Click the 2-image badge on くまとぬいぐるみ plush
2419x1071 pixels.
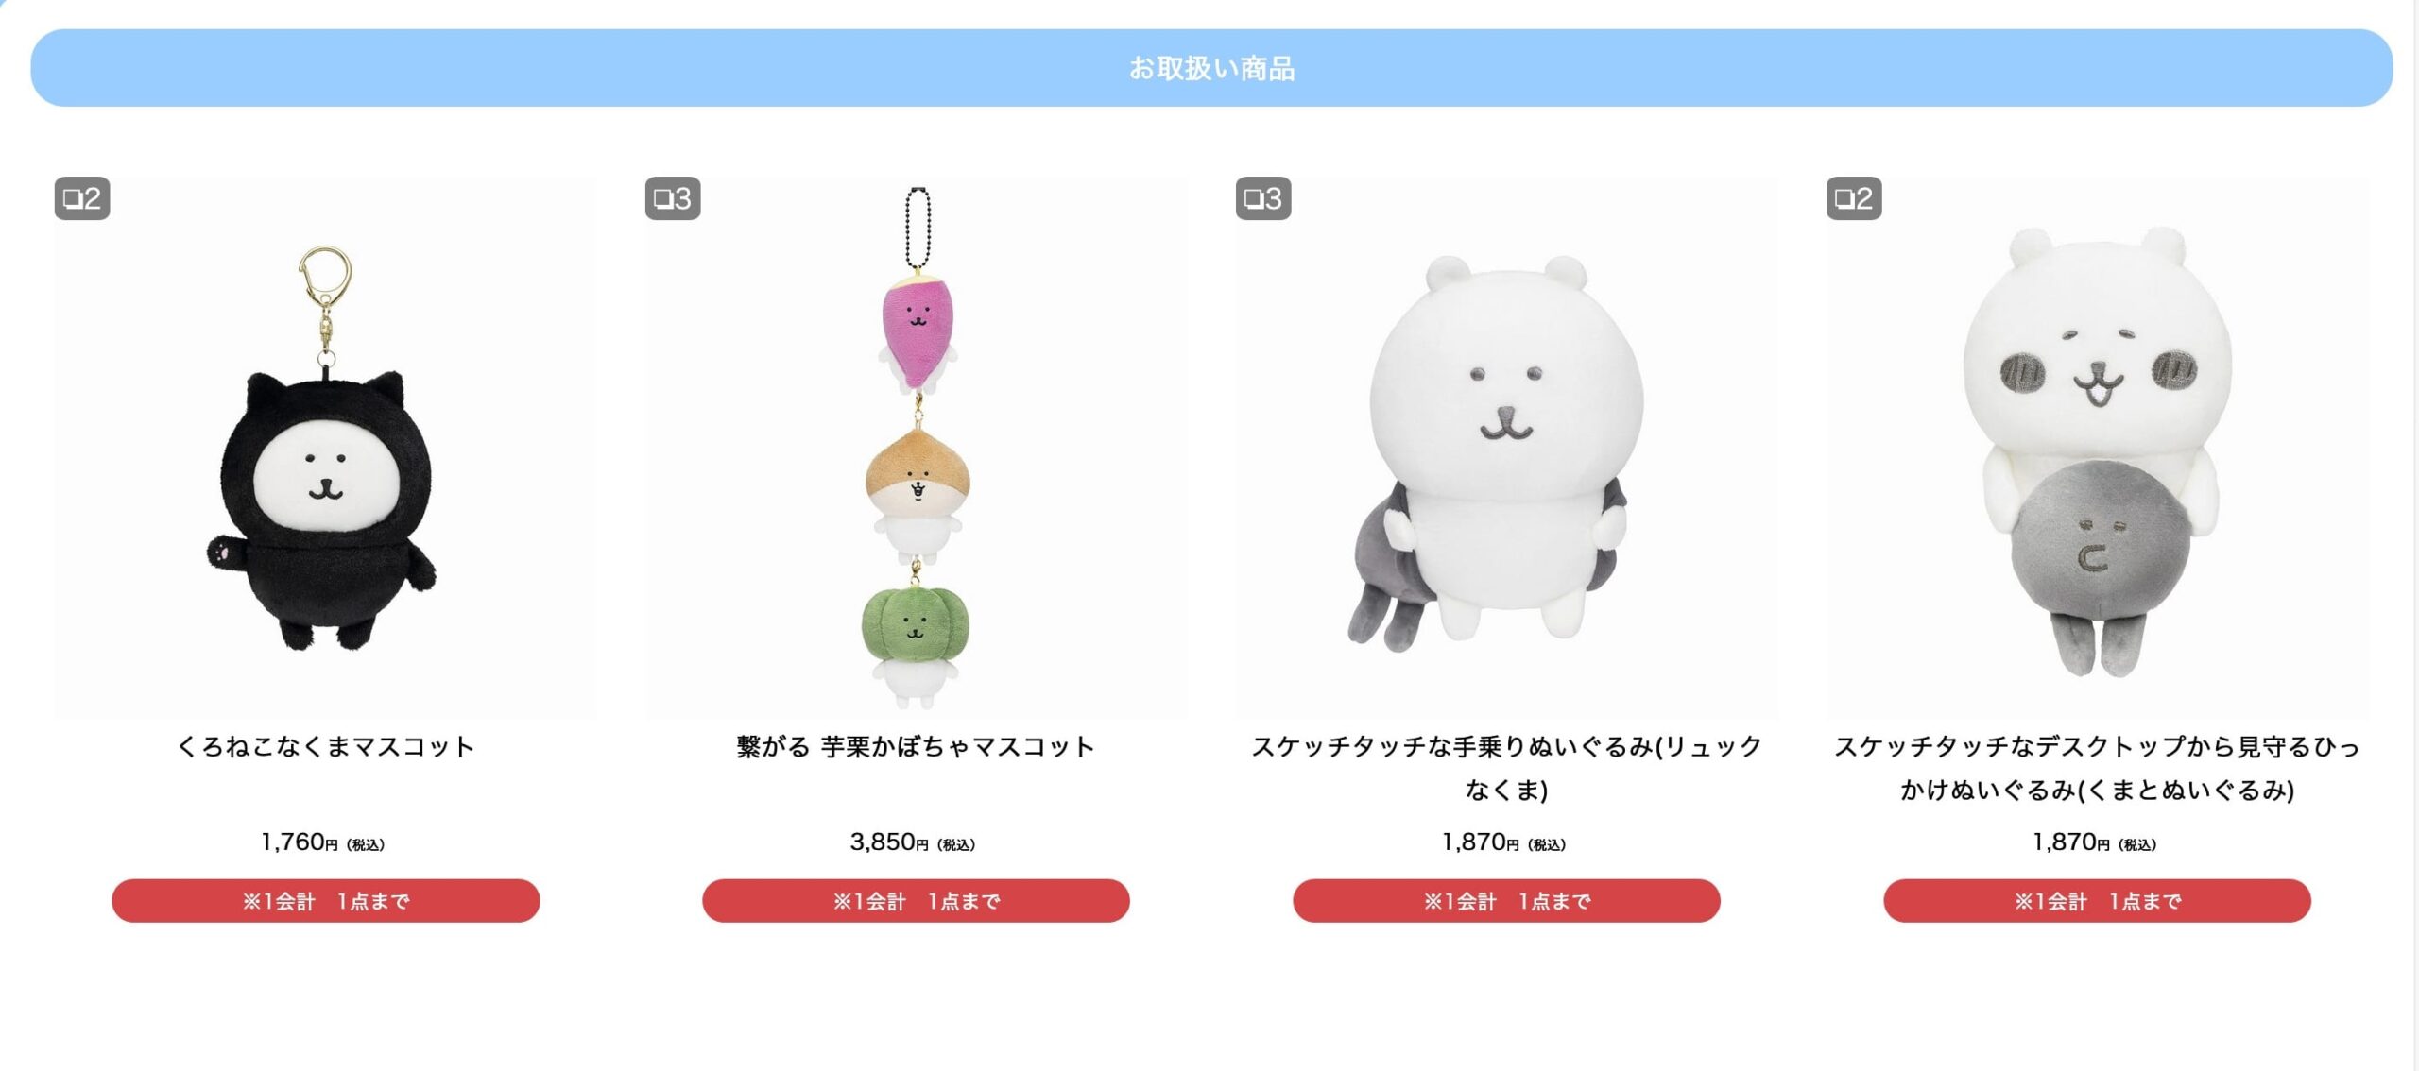(x=1854, y=198)
